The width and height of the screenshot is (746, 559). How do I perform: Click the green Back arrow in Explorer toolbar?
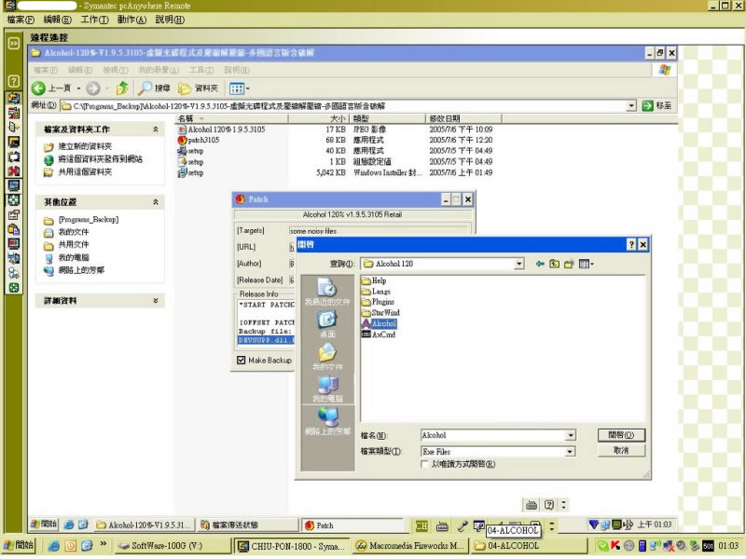tap(38, 88)
